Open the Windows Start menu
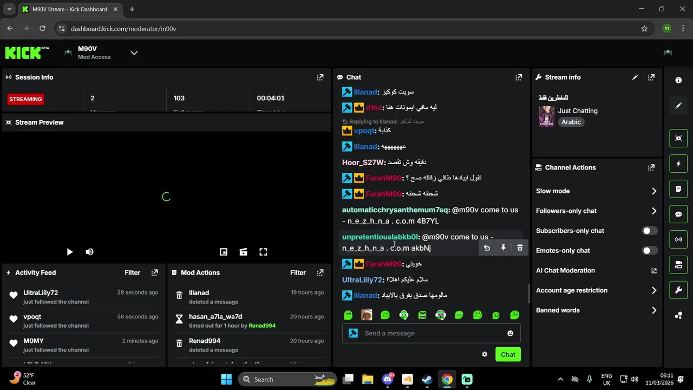693x390 pixels. tap(226, 379)
